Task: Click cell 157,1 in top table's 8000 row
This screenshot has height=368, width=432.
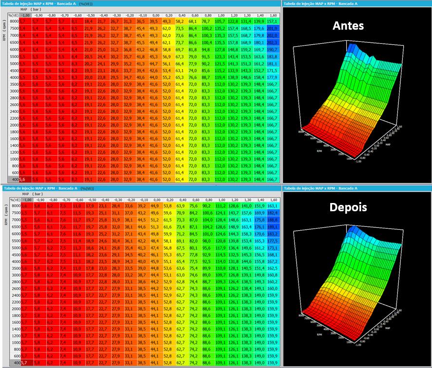Action: tap(272, 21)
